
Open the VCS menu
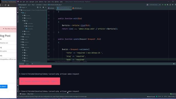(53, 2)
